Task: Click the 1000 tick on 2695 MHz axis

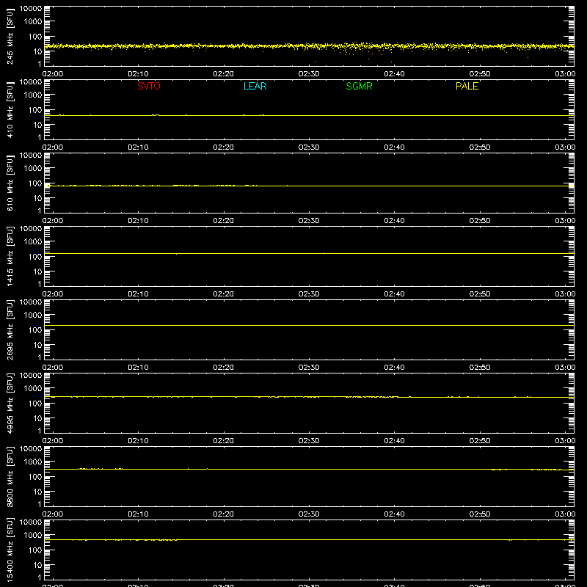Action: pyautogui.click(x=33, y=316)
